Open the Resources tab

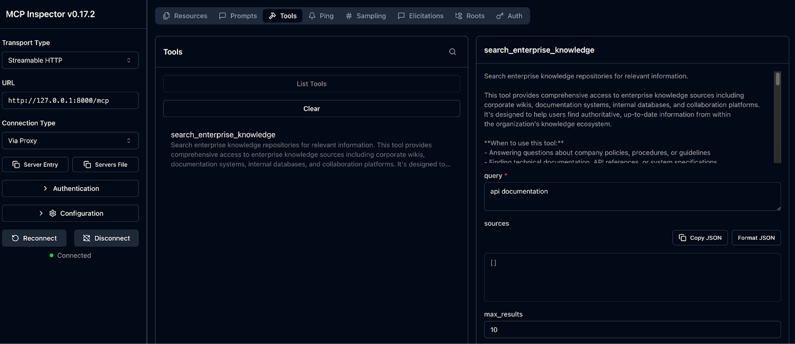tap(185, 16)
